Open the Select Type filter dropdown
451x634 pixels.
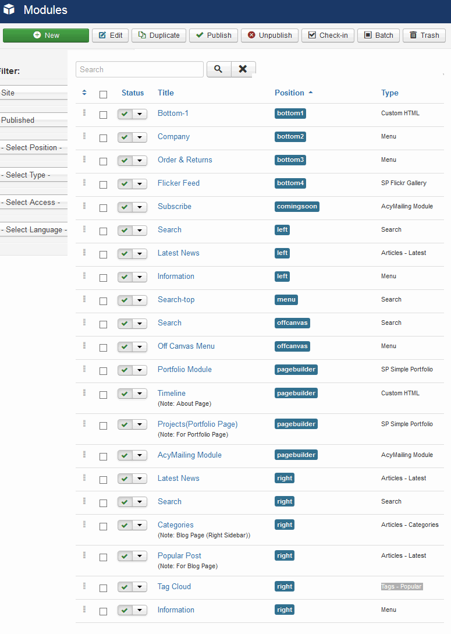pyautogui.click(x=33, y=175)
